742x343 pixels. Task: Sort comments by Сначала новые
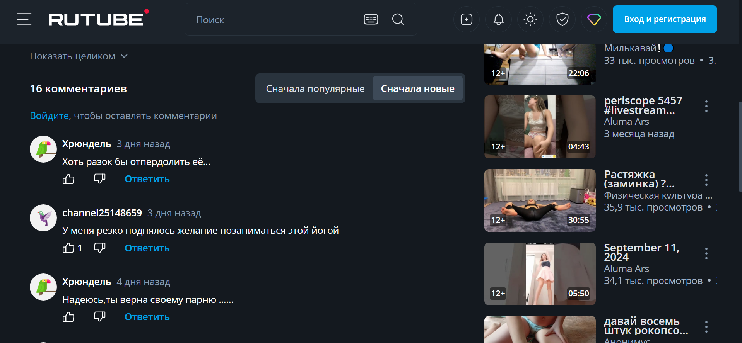coord(418,88)
